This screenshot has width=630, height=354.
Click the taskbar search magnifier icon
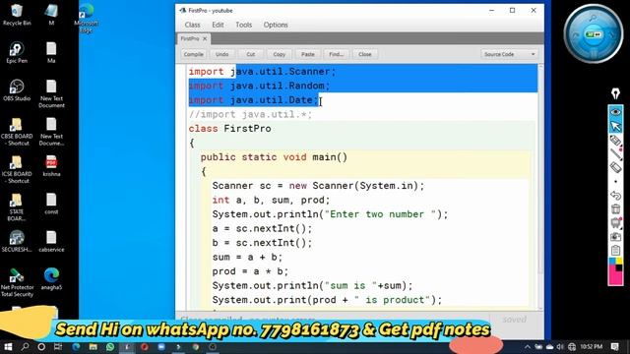pyautogui.click(x=25, y=347)
